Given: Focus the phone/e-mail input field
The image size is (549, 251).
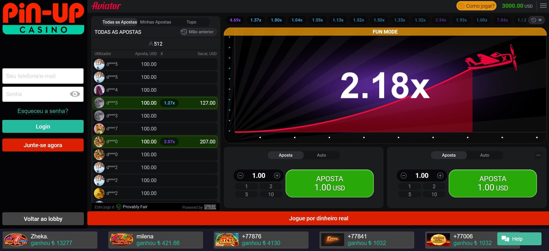Looking at the screenshot, I should tap(43, 76).
